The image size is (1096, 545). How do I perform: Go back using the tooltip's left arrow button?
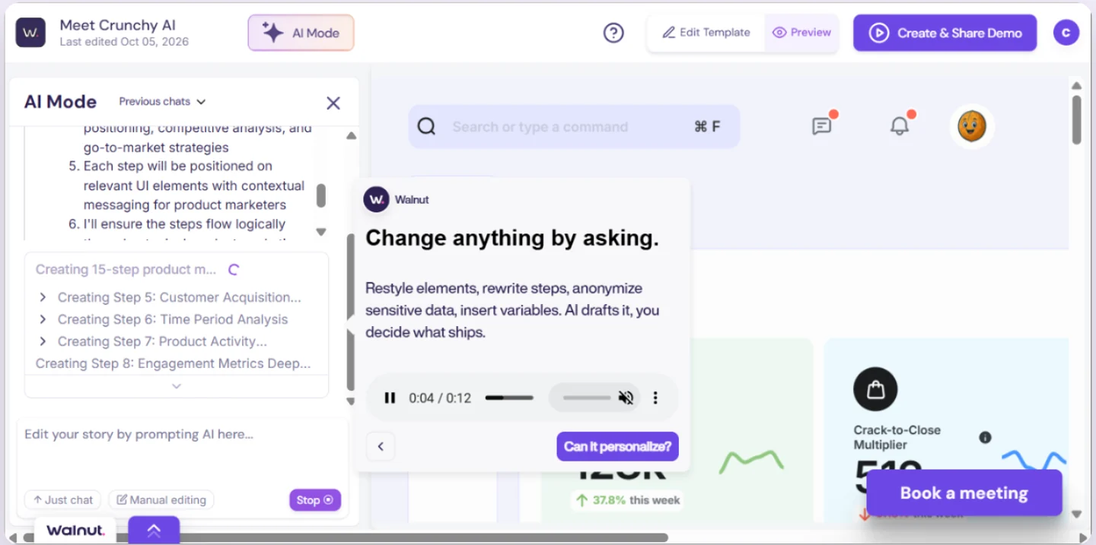pos(381,446)
